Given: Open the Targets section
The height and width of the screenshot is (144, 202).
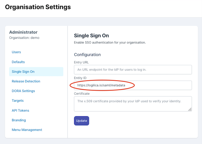Looking at the screenshot, I should tap(18, 101).
